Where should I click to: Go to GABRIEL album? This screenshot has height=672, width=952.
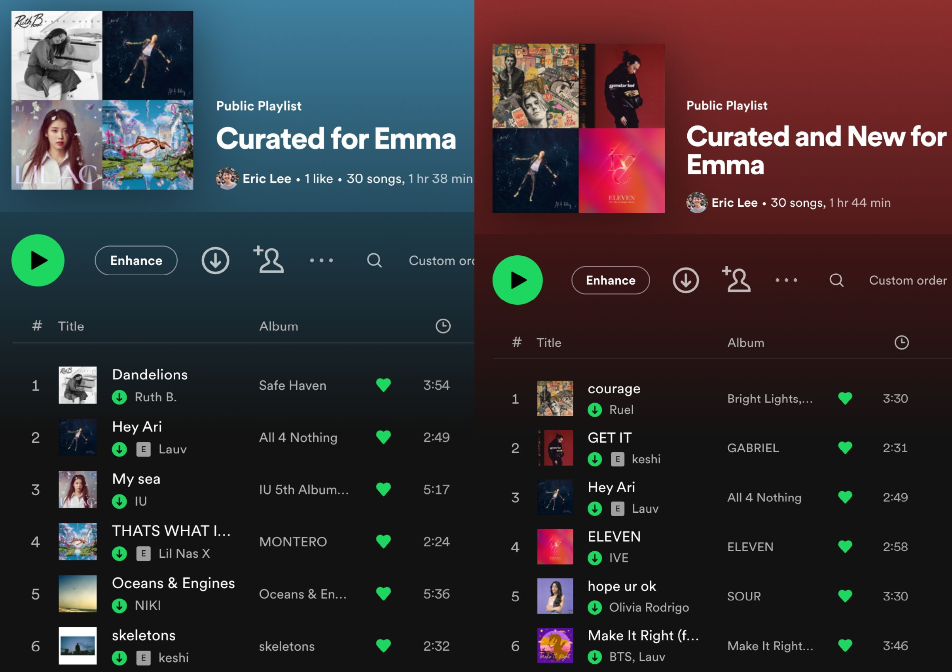753,448
